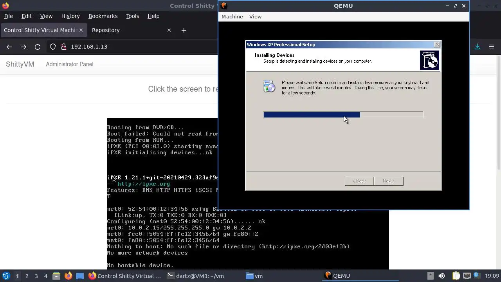Click the Windows XP setup progress bar
This screenshot has width=501, height=282.
[343, 115]
